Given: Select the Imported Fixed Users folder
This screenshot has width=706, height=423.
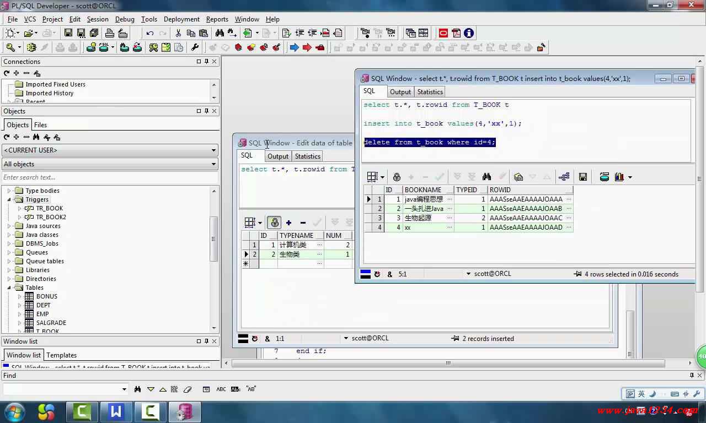Looking at the screenshot, I should pos(55,84).
